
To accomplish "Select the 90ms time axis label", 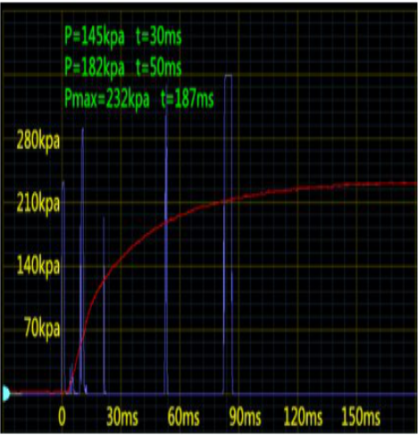I will click(245, 416).
